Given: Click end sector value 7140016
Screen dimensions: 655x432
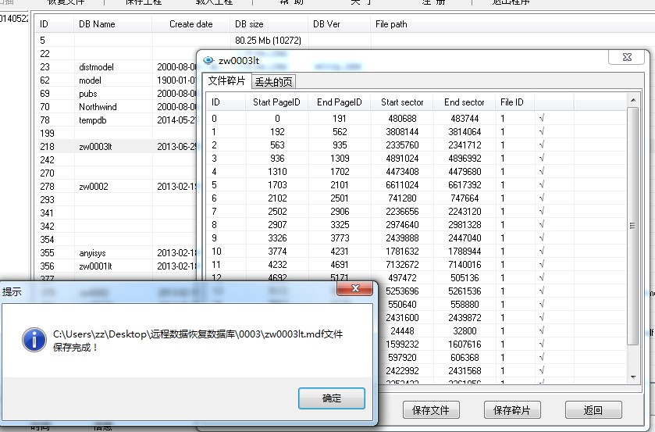Looking at the screenshot, I should pos(465,264).
